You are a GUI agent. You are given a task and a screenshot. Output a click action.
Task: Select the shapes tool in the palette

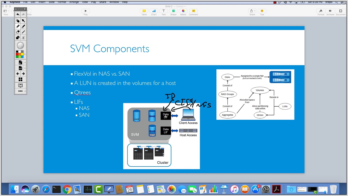(18, 38)
